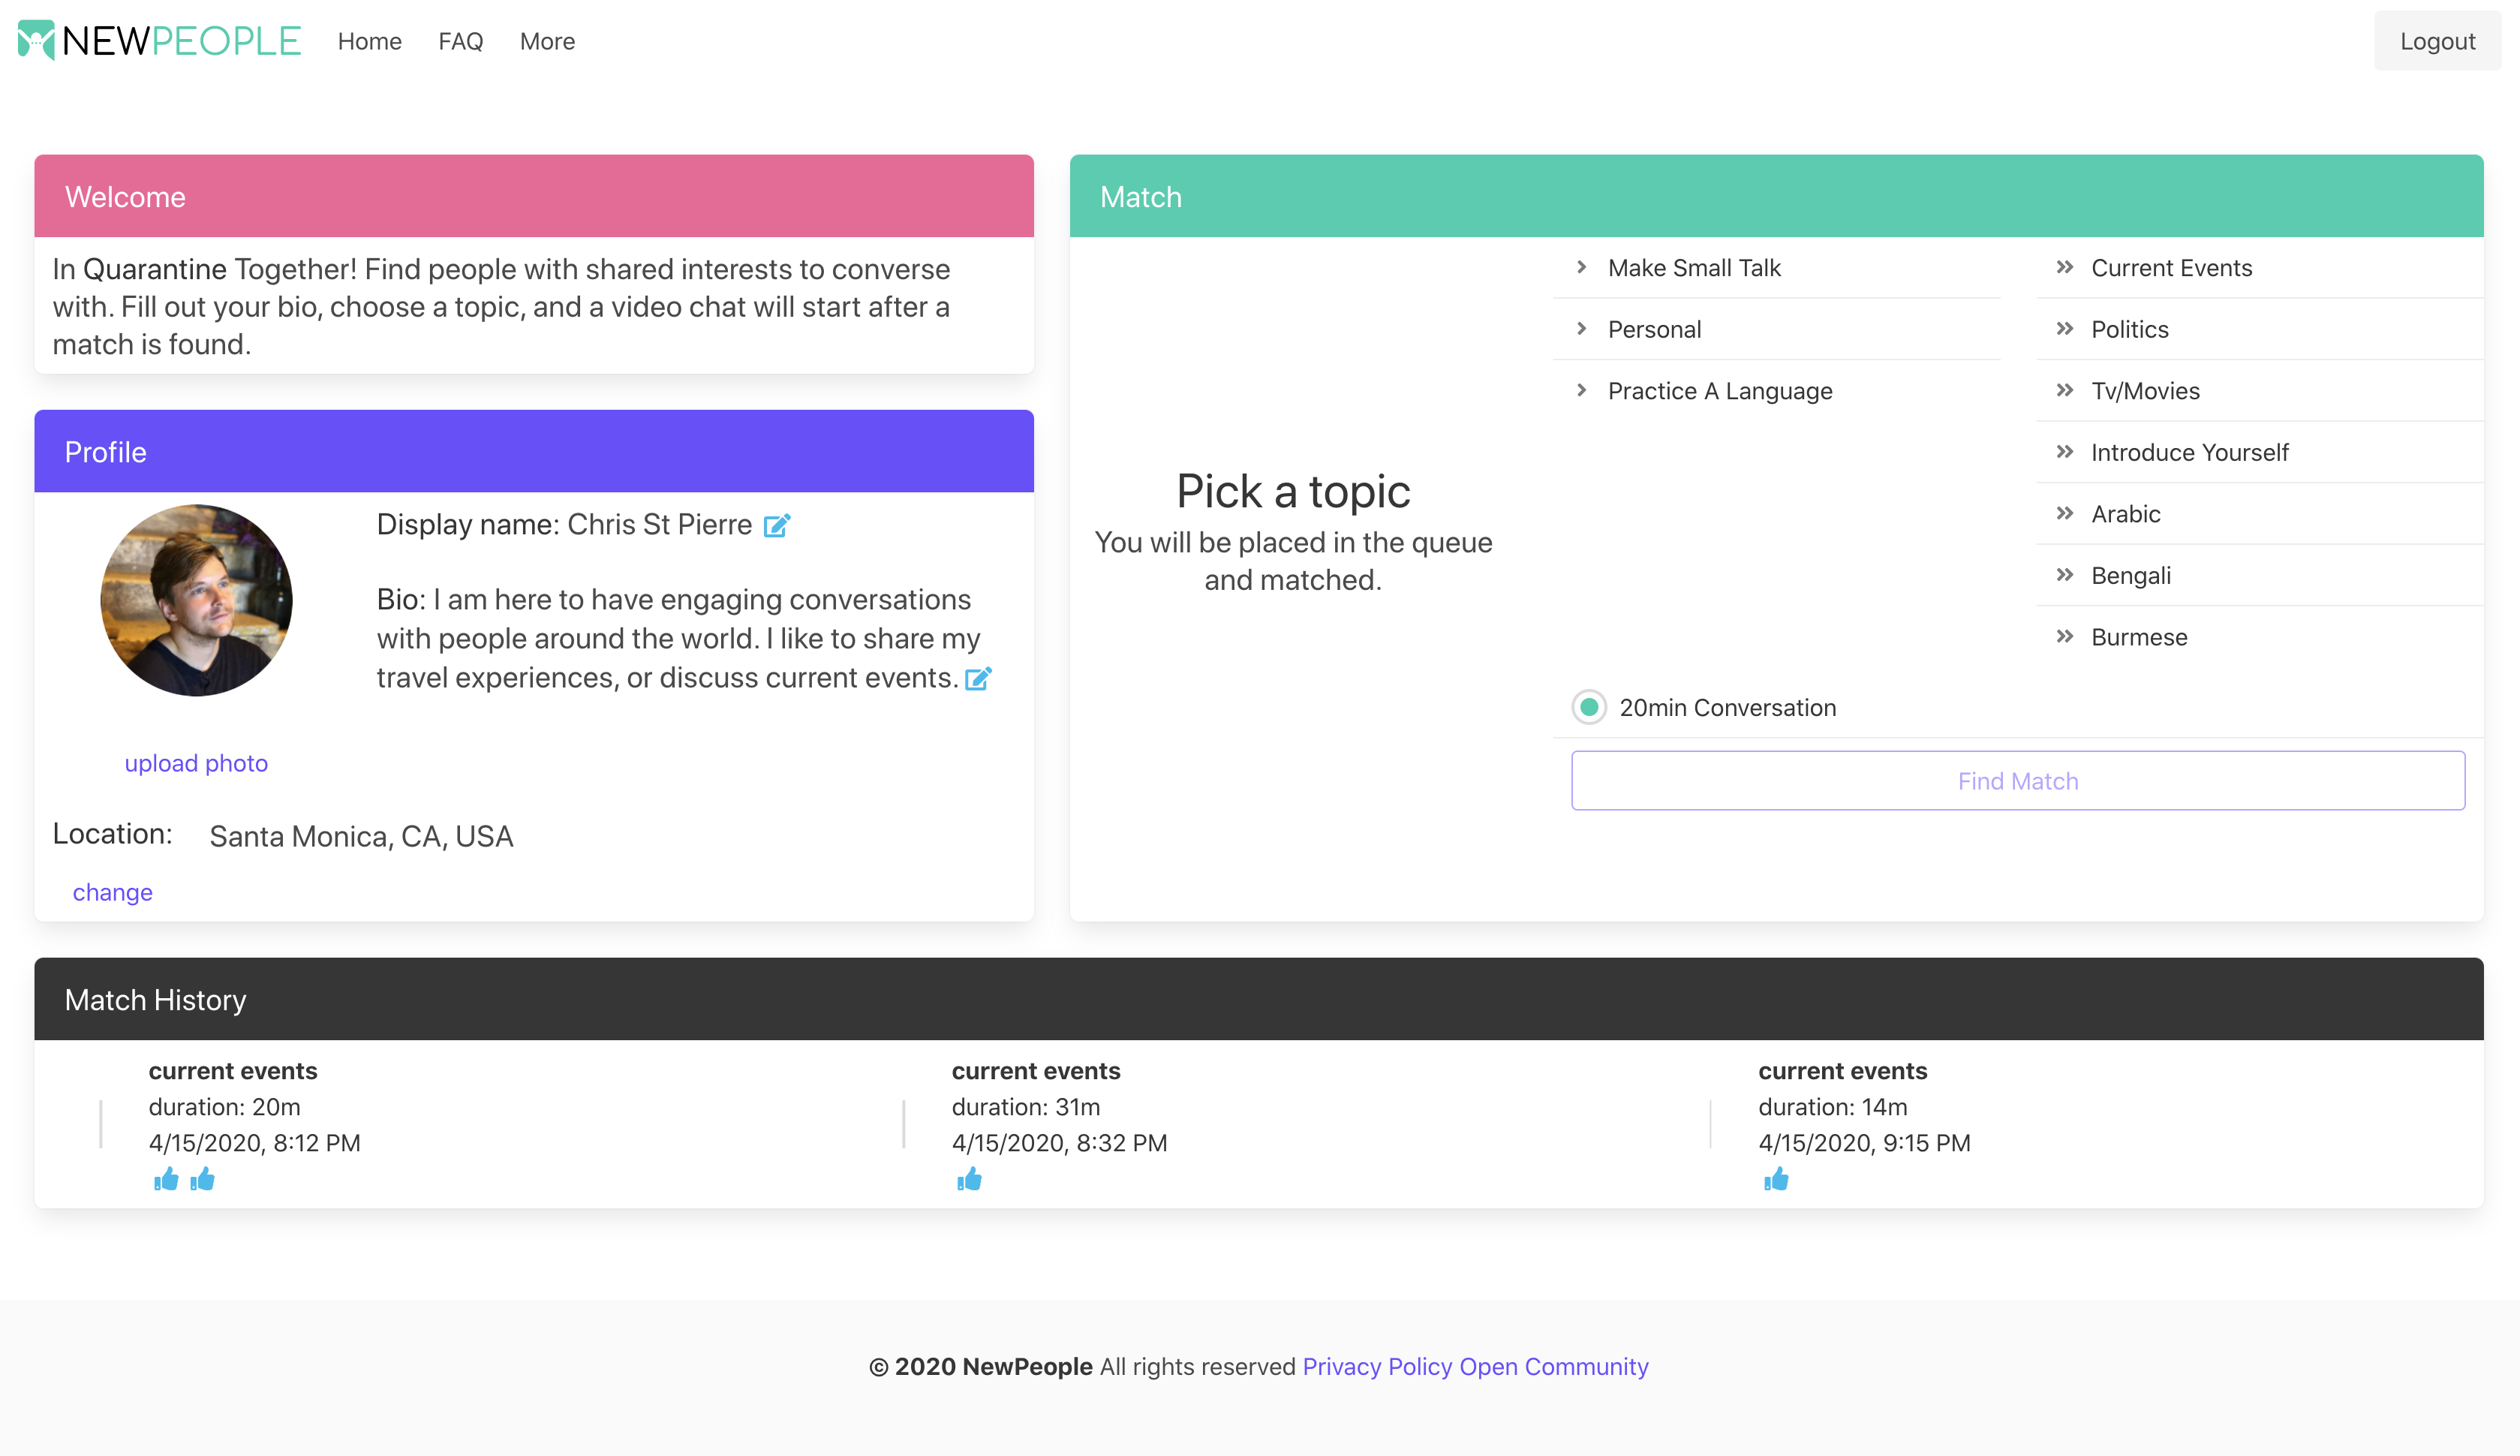The height and width of the screenshot is (1456, 2520).
Task: Select the 20min Conversation radio button
Action: point(1589,707)
